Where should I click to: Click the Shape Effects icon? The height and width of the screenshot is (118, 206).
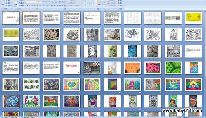(108, 5)
